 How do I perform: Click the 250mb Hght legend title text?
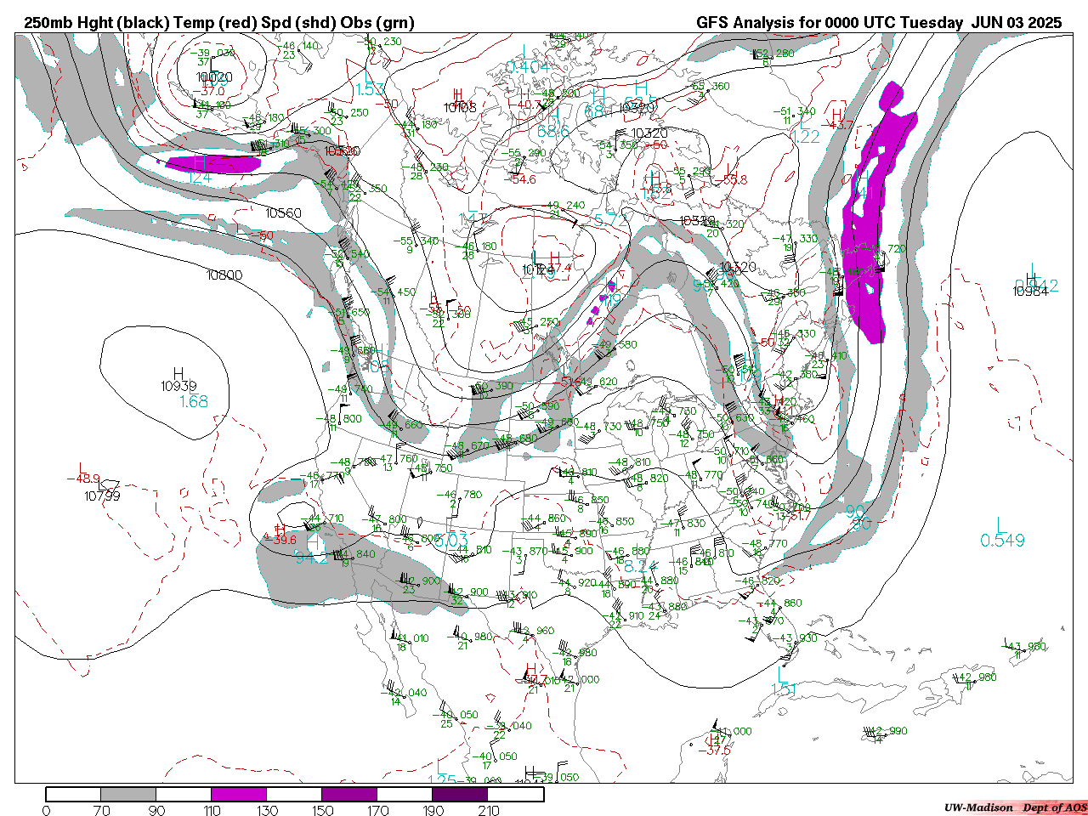(219, 23)
